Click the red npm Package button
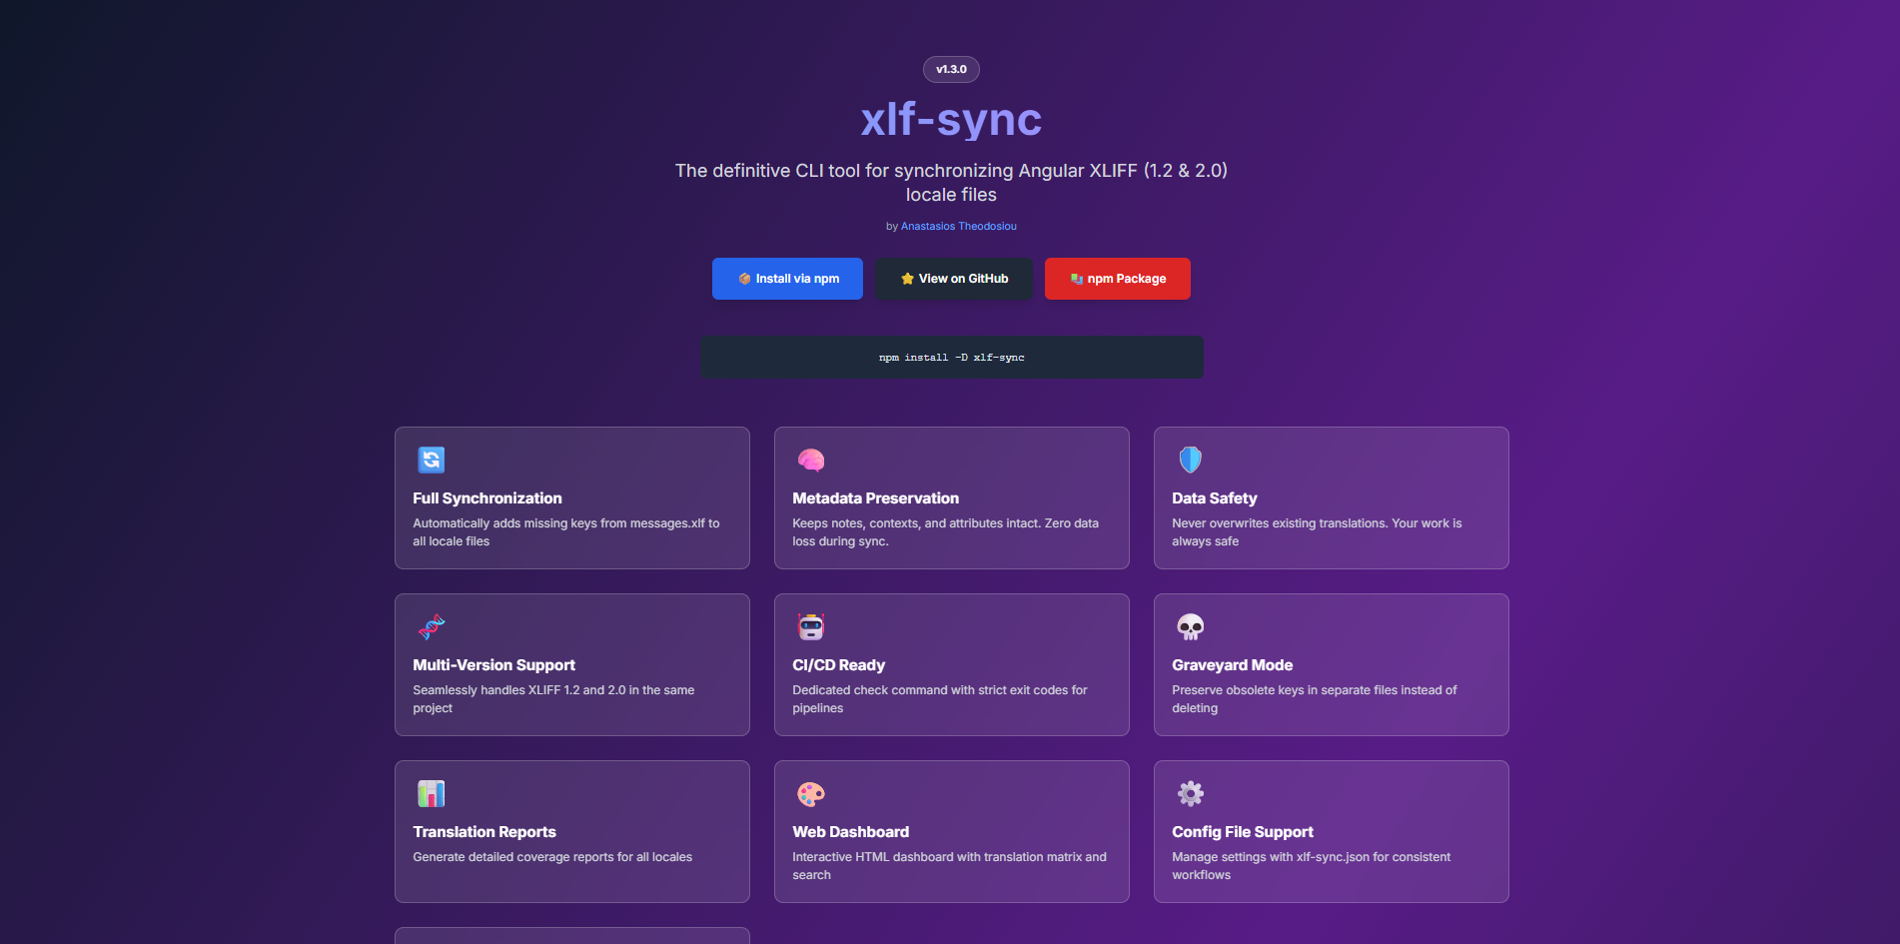The height and width of the screenshot is (944, 1900). click(x=1117, y=279)
